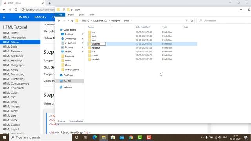Sort by Type column header
The height and width of the screenshot is (141, 251).
(164, 27)
